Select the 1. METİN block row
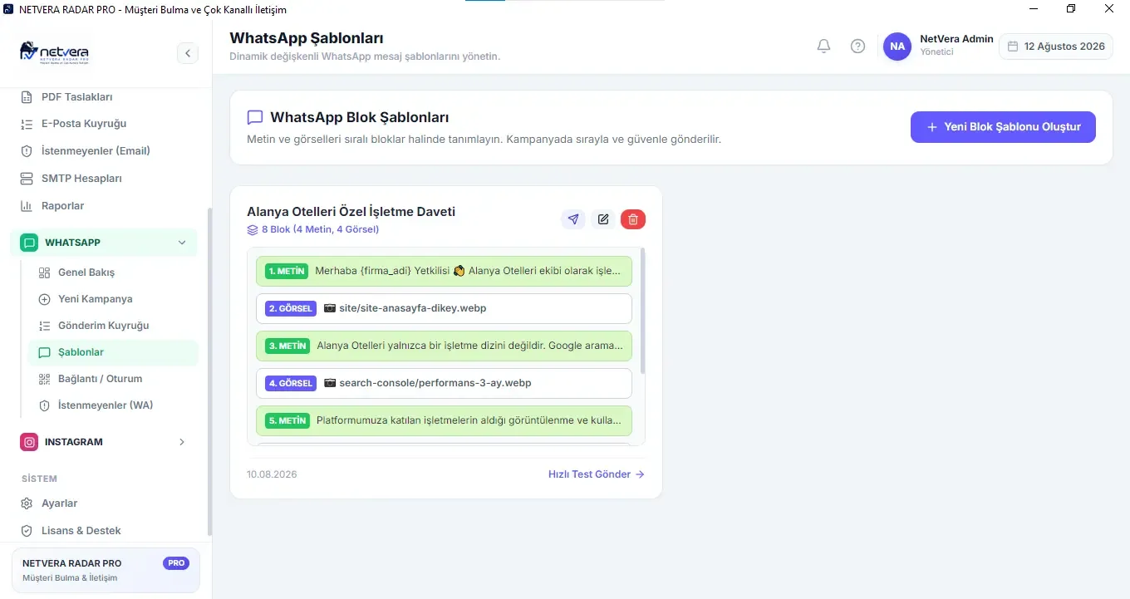This screenshot has width=1130, height=599. pyautogui.click(x=444, y=271)
